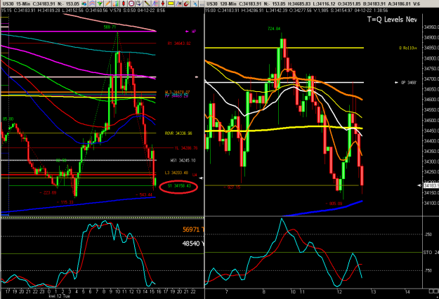Select the YL 34286.76 level label
Viewport: 439px width, 299px height.
pos(186,147)
